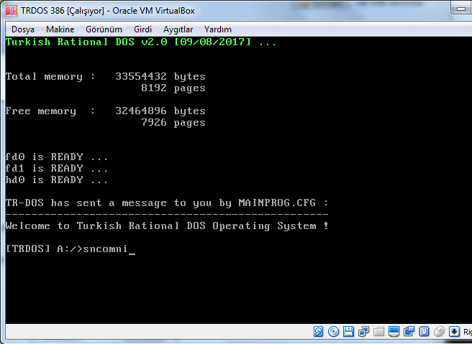Click the CPU virtualization chip icon
The image size is (472, 344).
(x=424, y=332)
